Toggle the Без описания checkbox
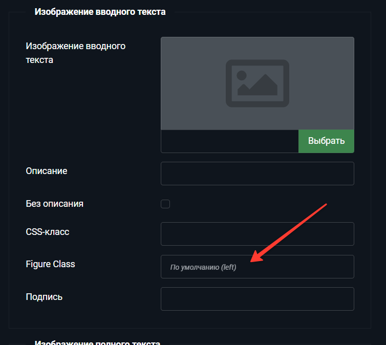Viewport: 386px width, 345px height. 165,204
